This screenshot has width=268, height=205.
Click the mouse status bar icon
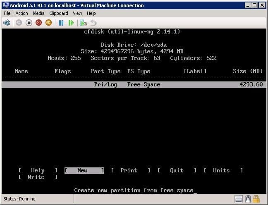248,199
